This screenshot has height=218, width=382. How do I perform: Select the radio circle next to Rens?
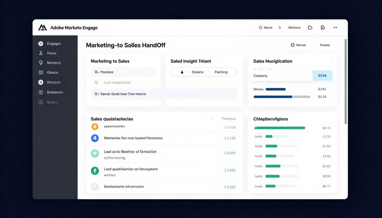pyautogui.click(x=261, y=27)
